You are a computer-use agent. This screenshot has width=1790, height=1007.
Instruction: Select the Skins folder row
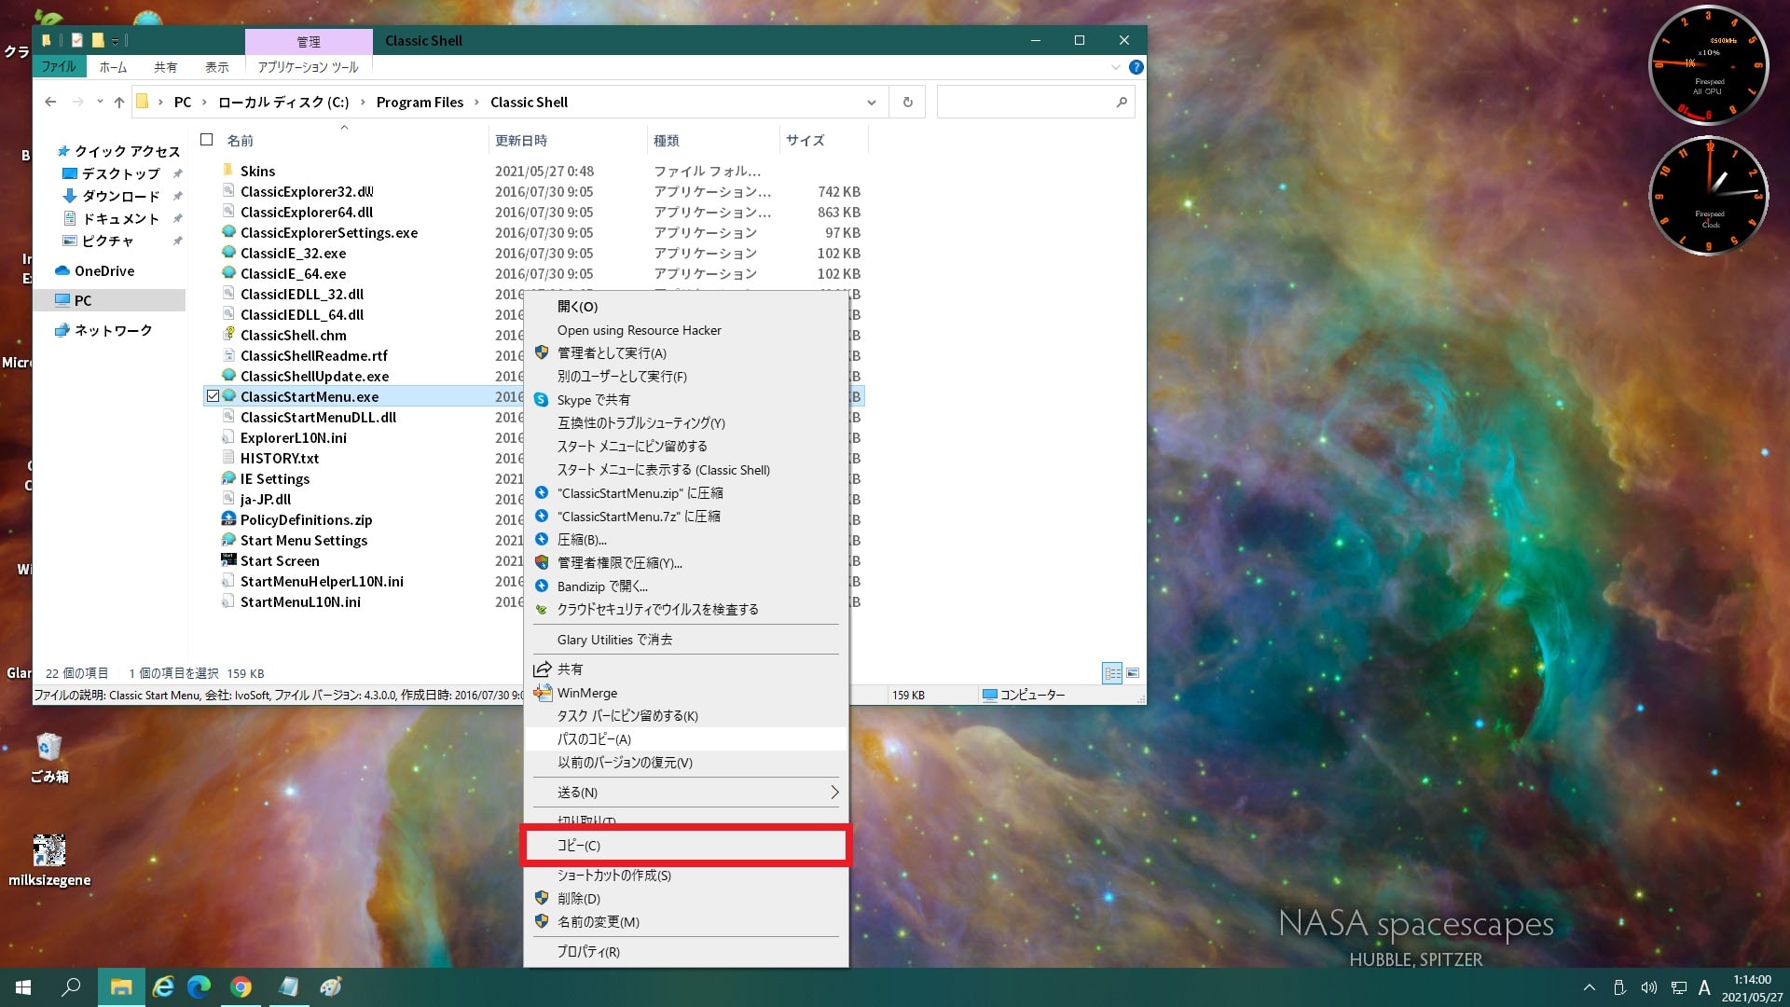click(x=533, y=171)
